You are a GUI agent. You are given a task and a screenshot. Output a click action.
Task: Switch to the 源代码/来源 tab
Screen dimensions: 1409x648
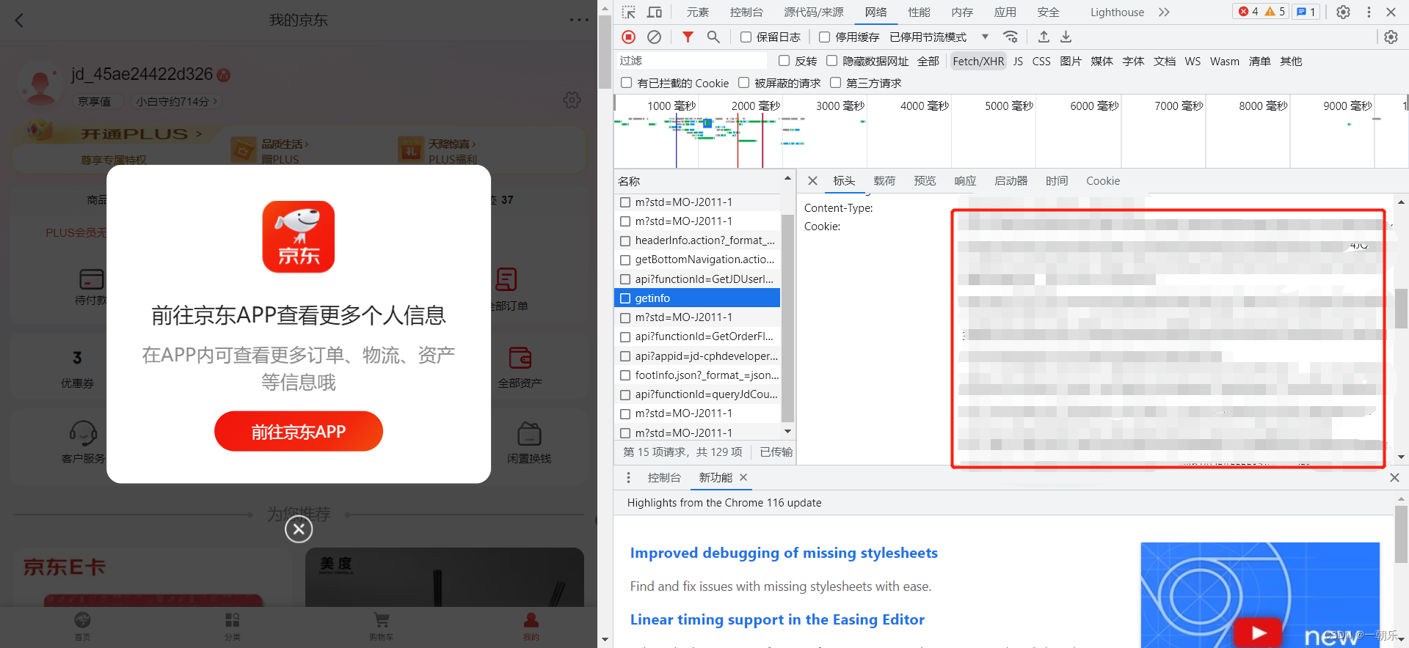[x=814, y=12]
